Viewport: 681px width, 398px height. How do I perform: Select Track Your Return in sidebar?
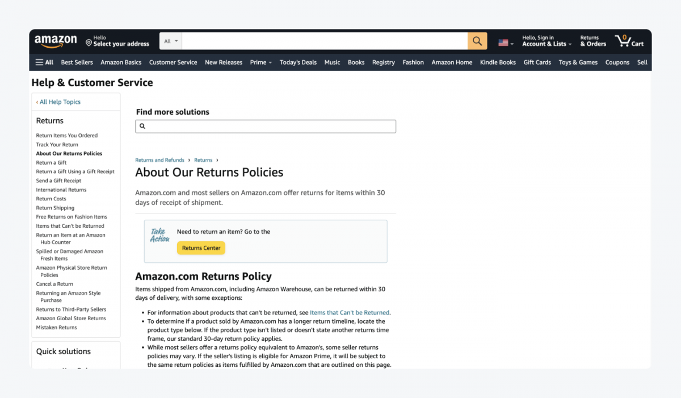[57, 144]
